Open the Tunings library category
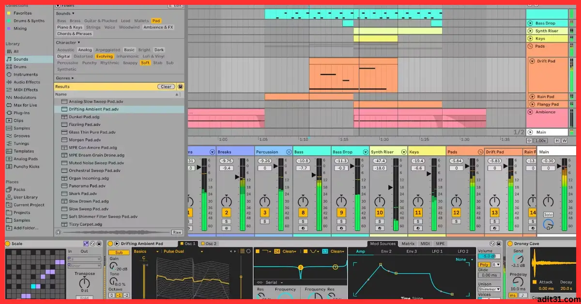Viewport: 581px width, 304px height. click(x=21, y=143)
